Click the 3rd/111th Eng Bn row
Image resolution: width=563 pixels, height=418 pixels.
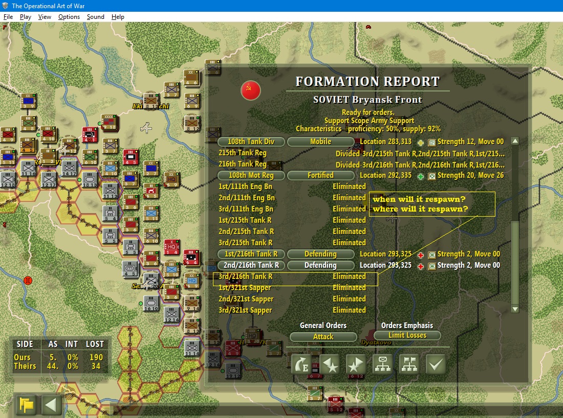[x=292, y=209]
